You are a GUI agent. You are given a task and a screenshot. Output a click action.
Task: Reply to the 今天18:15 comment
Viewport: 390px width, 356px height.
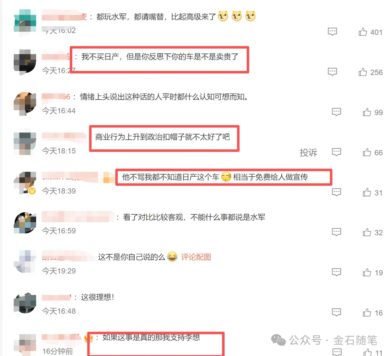[x=336, y=152]
